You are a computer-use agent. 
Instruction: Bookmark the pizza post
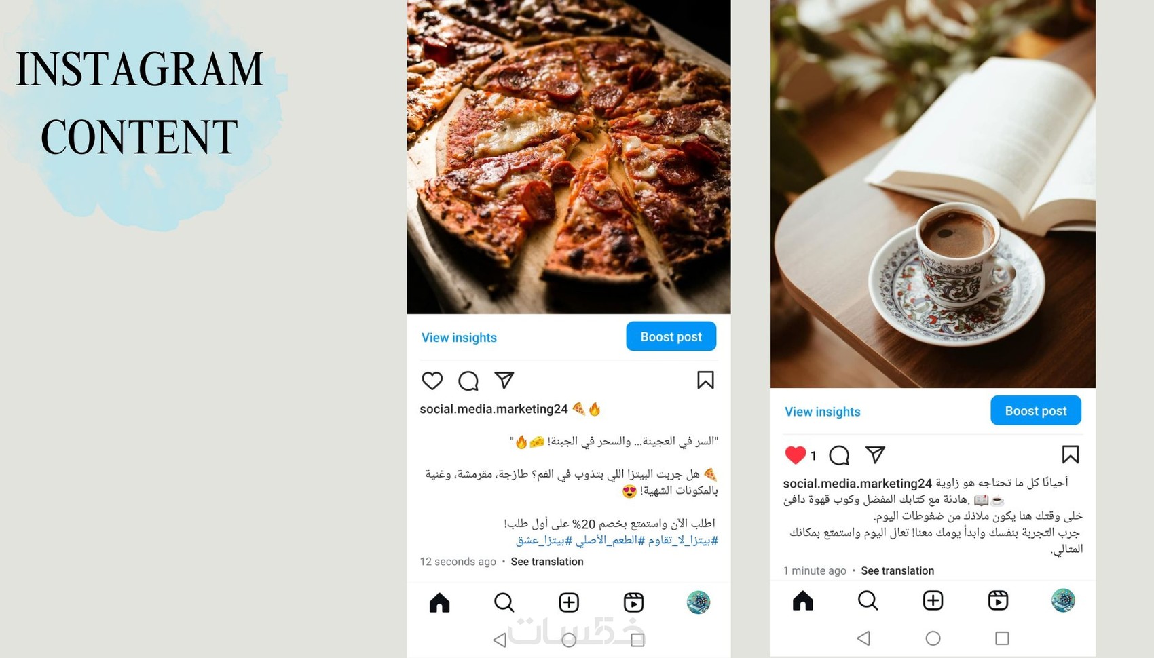click(705, 380)
